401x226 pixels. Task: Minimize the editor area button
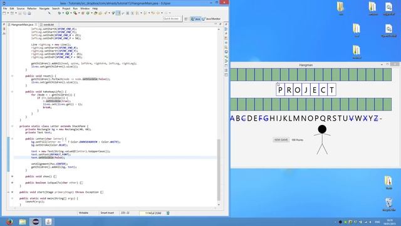coord(216,24)
